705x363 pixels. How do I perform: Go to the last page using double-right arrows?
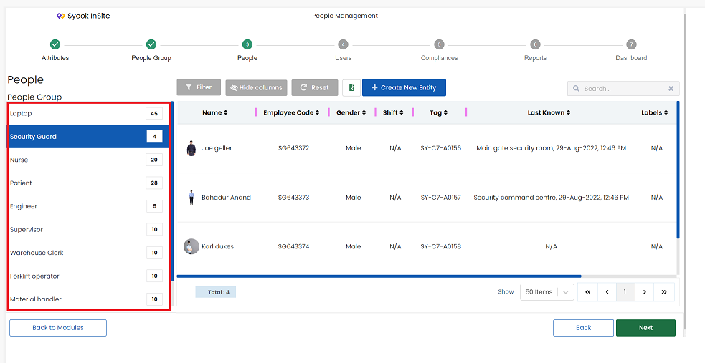tap(664, 291)
